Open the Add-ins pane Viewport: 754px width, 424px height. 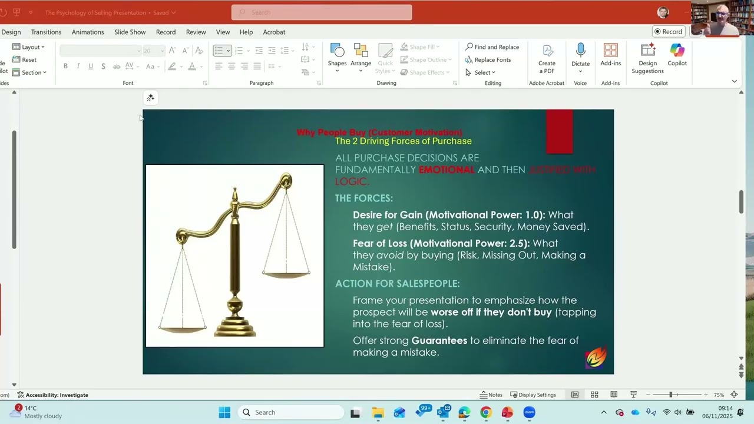(x=611, y=54)
